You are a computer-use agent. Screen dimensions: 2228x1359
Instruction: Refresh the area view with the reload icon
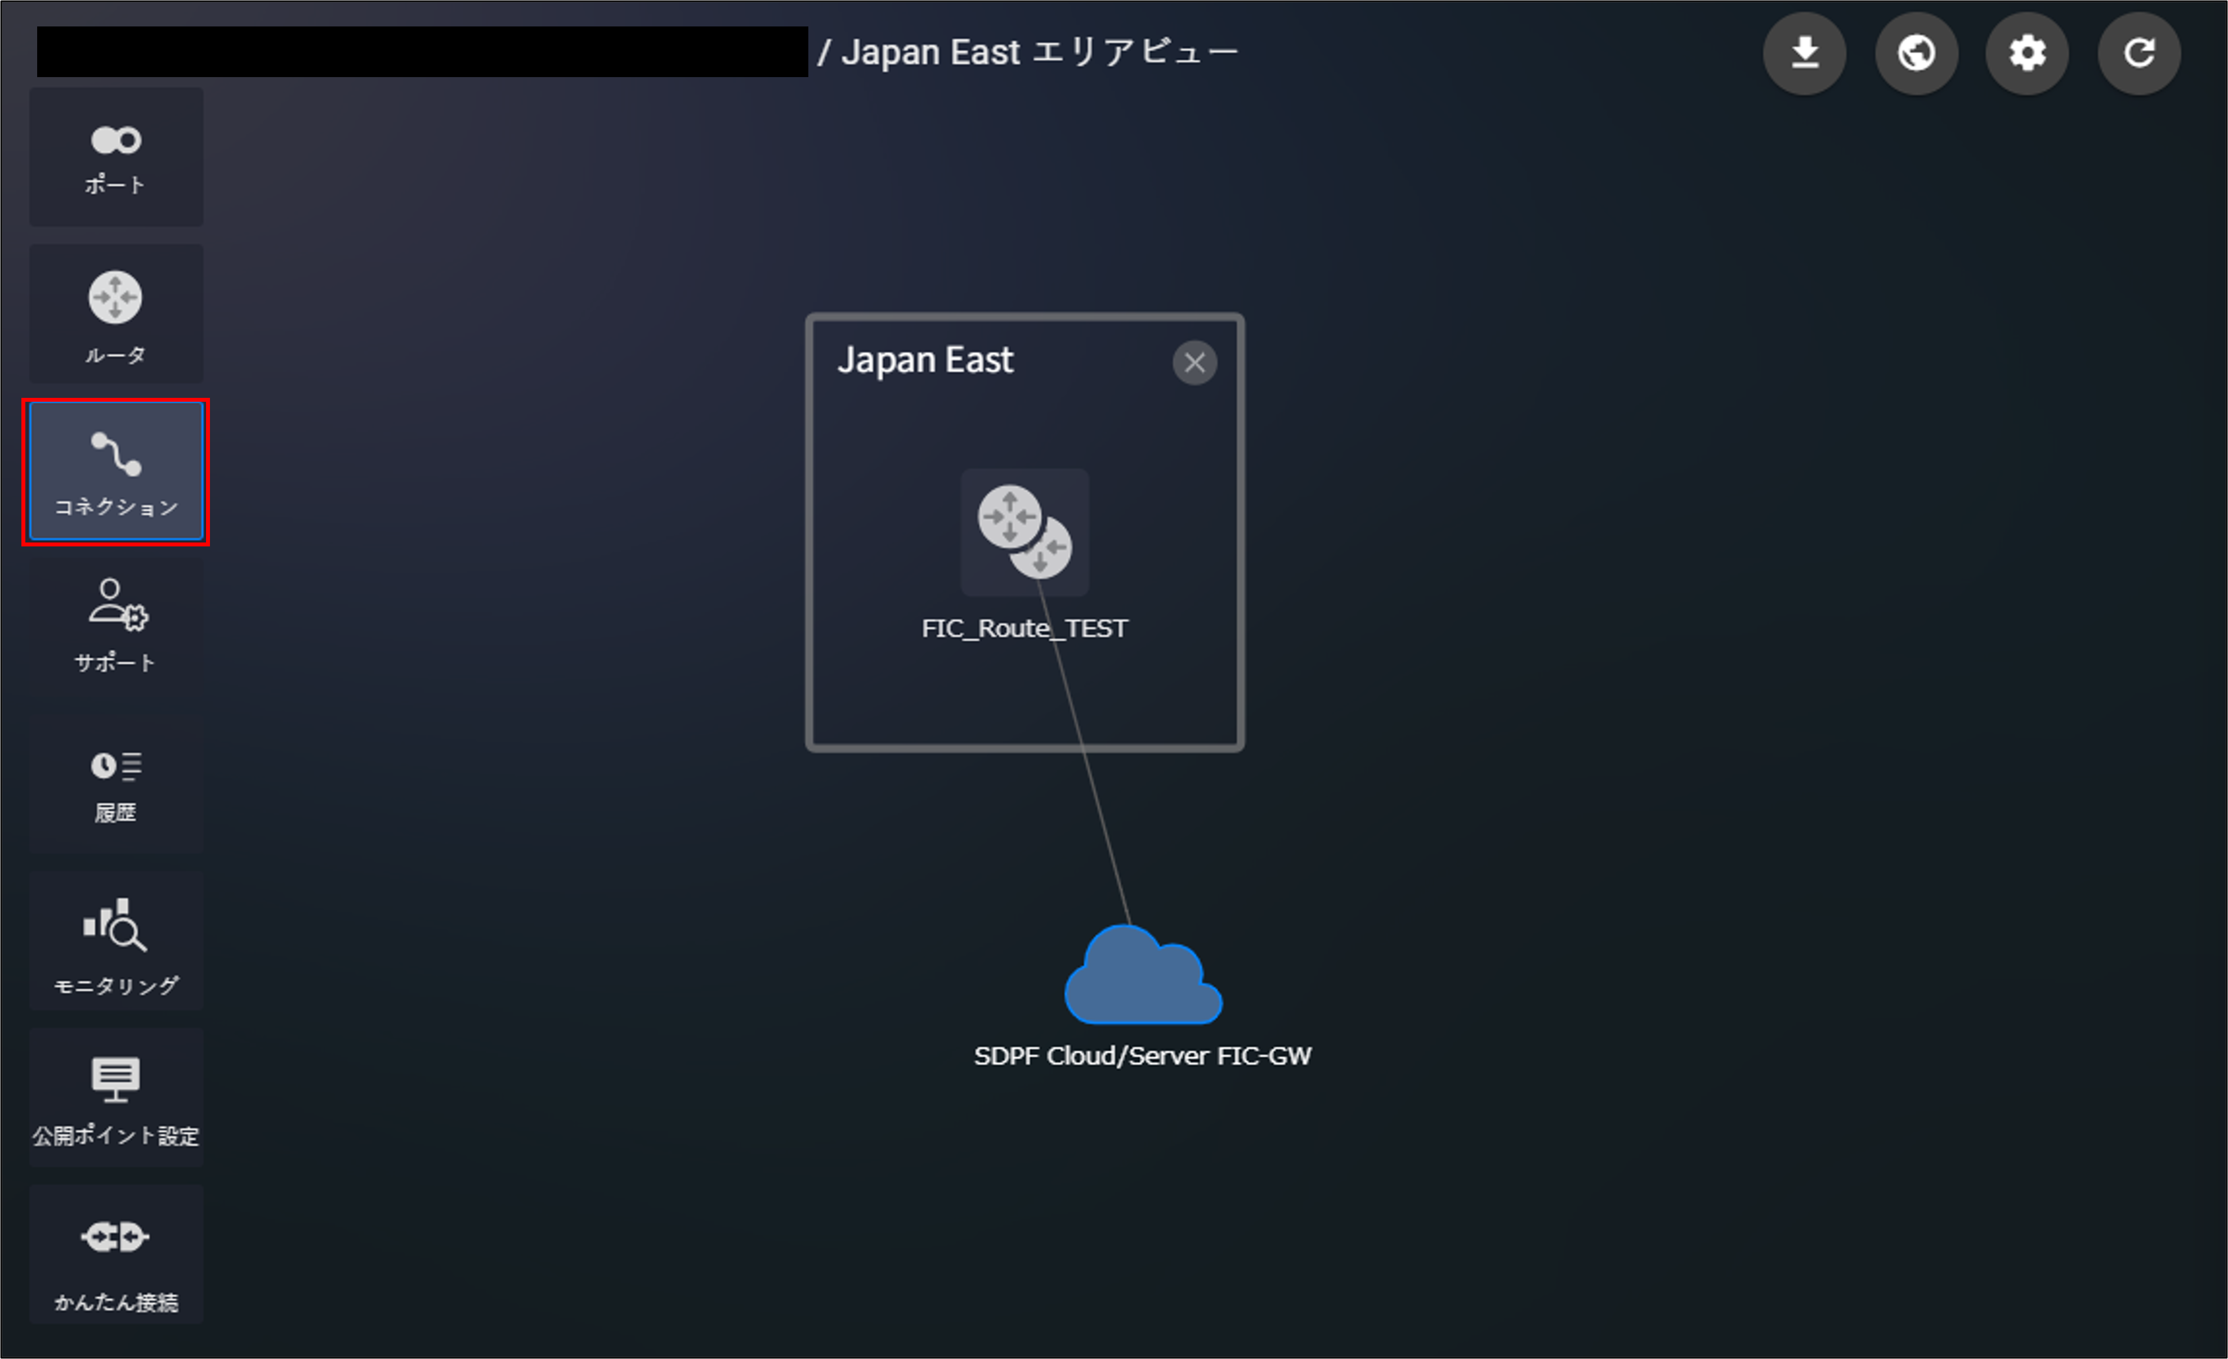click(2140, 52)
